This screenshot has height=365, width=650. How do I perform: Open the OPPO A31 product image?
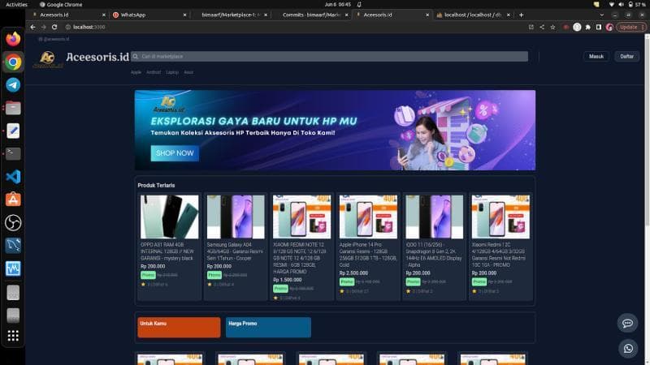(169, 217)
